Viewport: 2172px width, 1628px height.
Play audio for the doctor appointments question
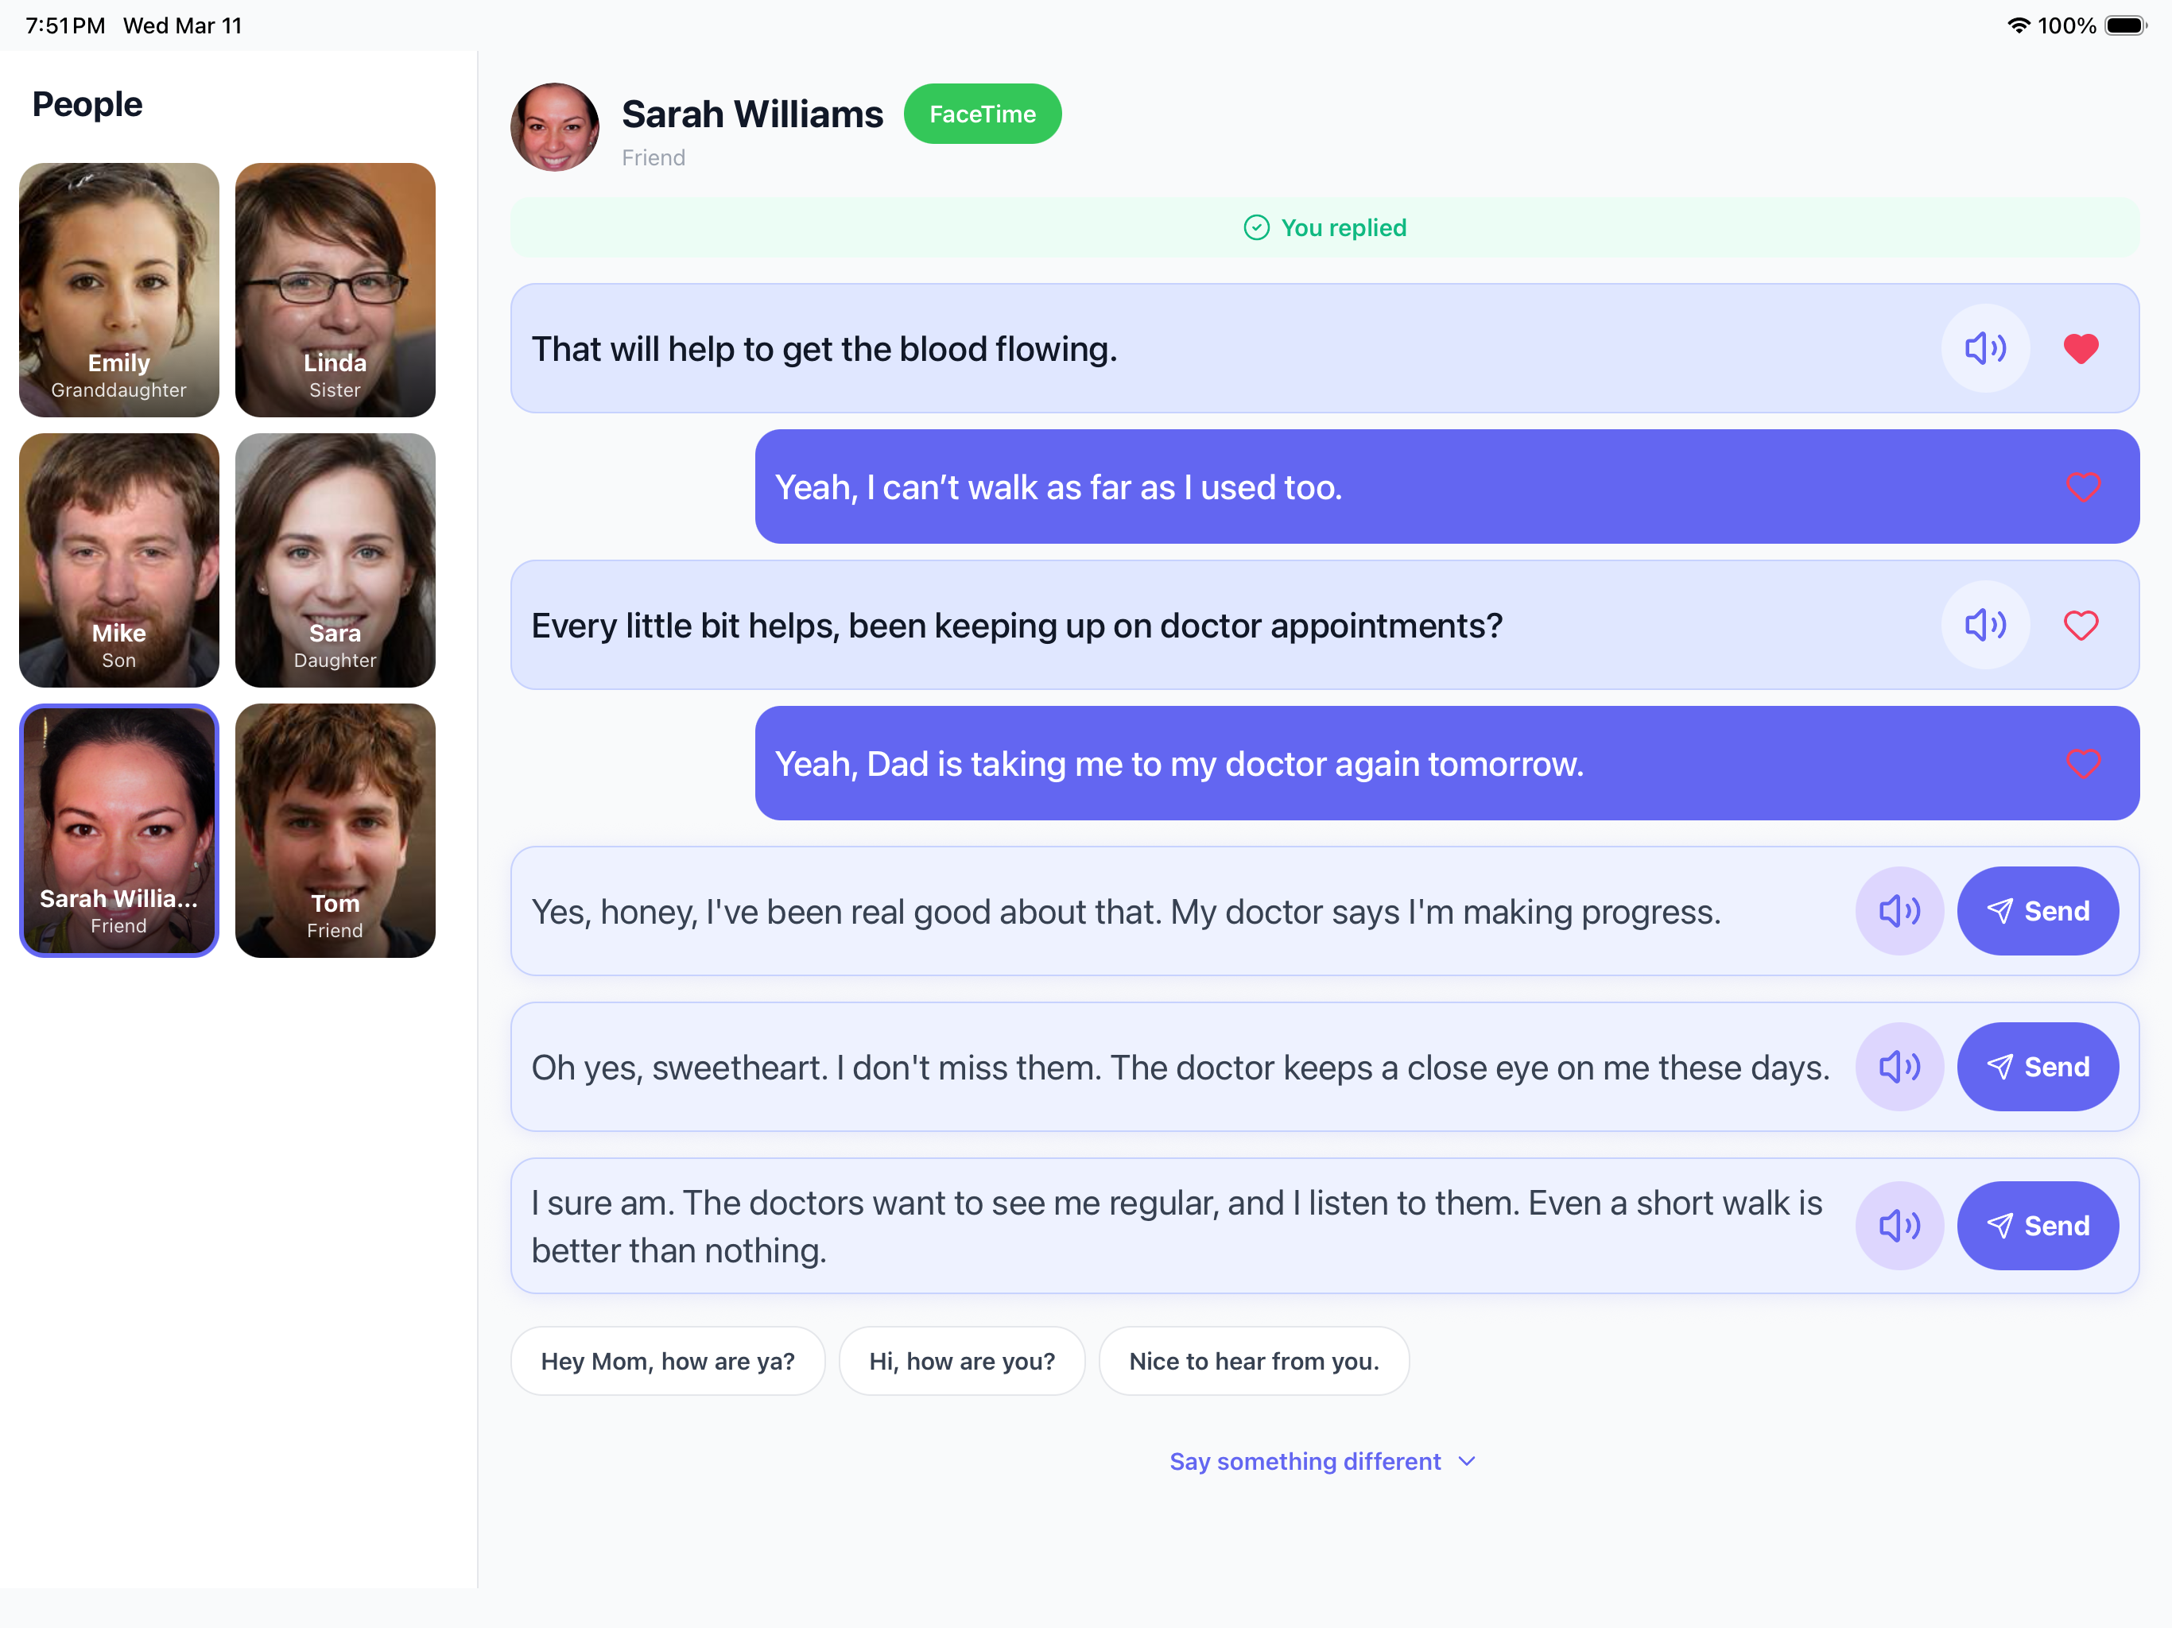click(1985, 626)
